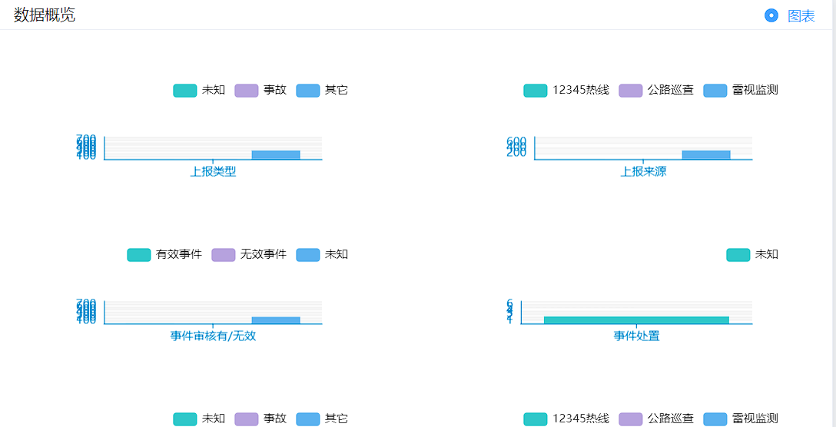Viewport: 836px width, 427px height.
Task: Click the 事件处置 axis label
Action: (636, 336)
